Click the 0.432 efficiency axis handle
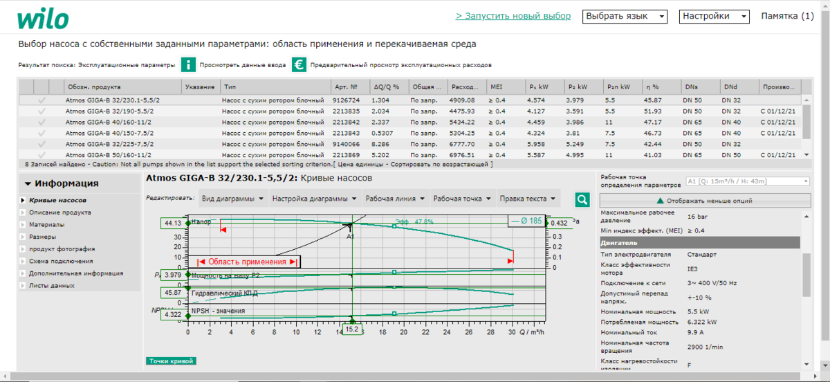 (x=559, y=223)
